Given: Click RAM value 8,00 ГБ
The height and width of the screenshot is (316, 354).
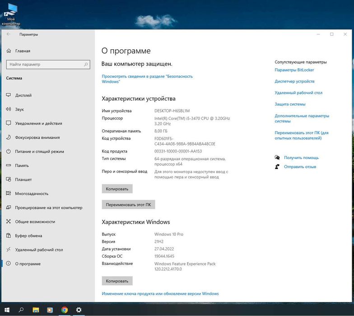Looking at the screenshot, I should tap(161, 131).
